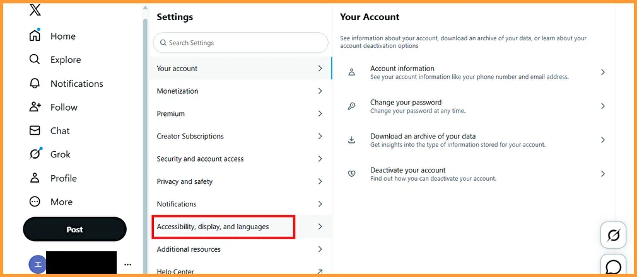
Task: Open Privacy and safety settings
Action: 242,181
